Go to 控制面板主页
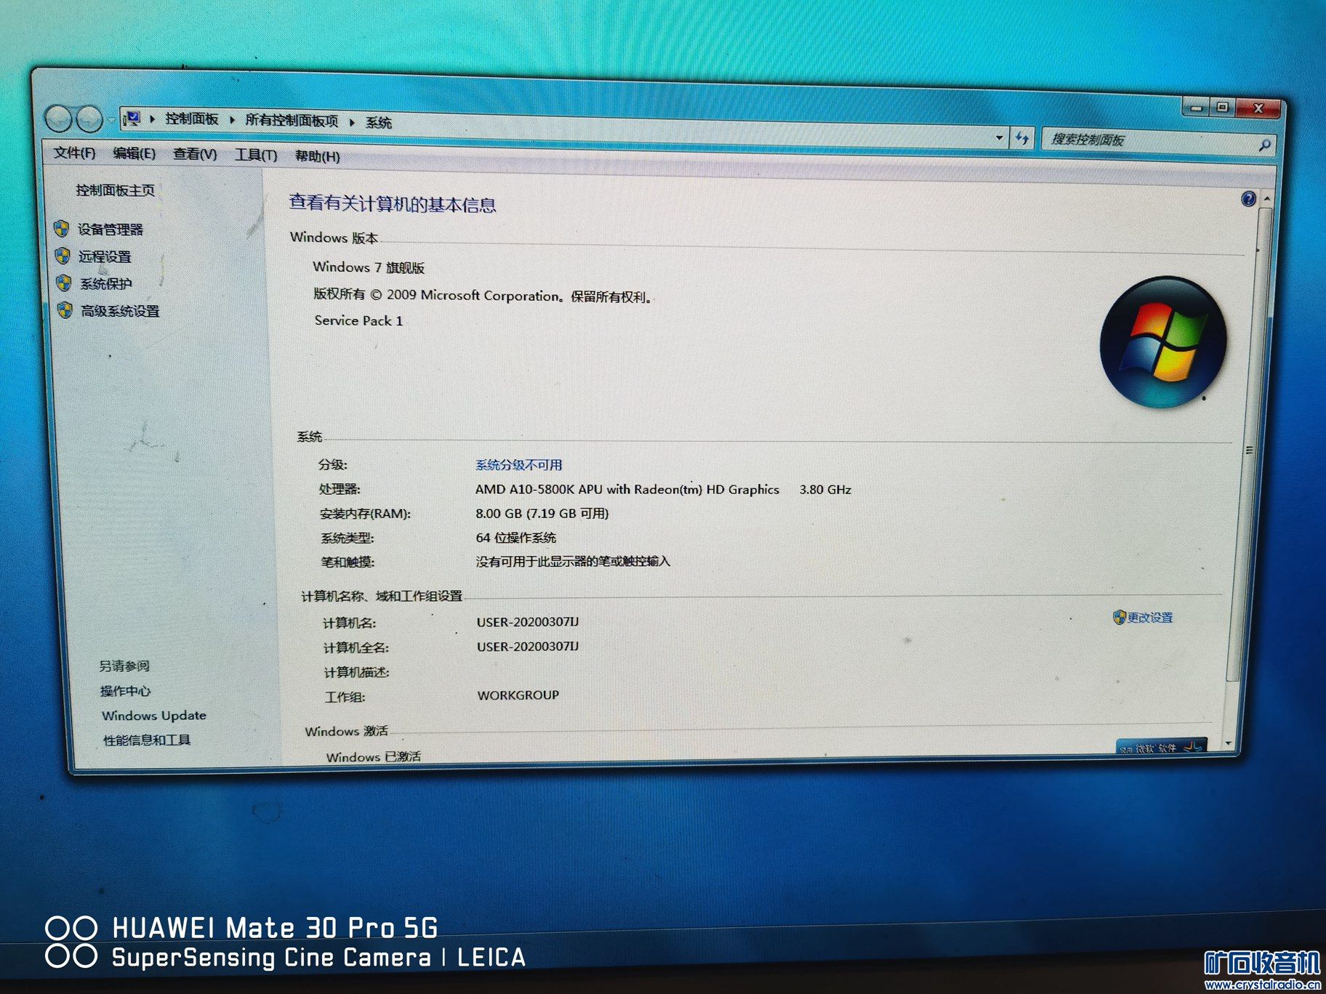This screenshot has height=994, width=1326. (115, 190)
